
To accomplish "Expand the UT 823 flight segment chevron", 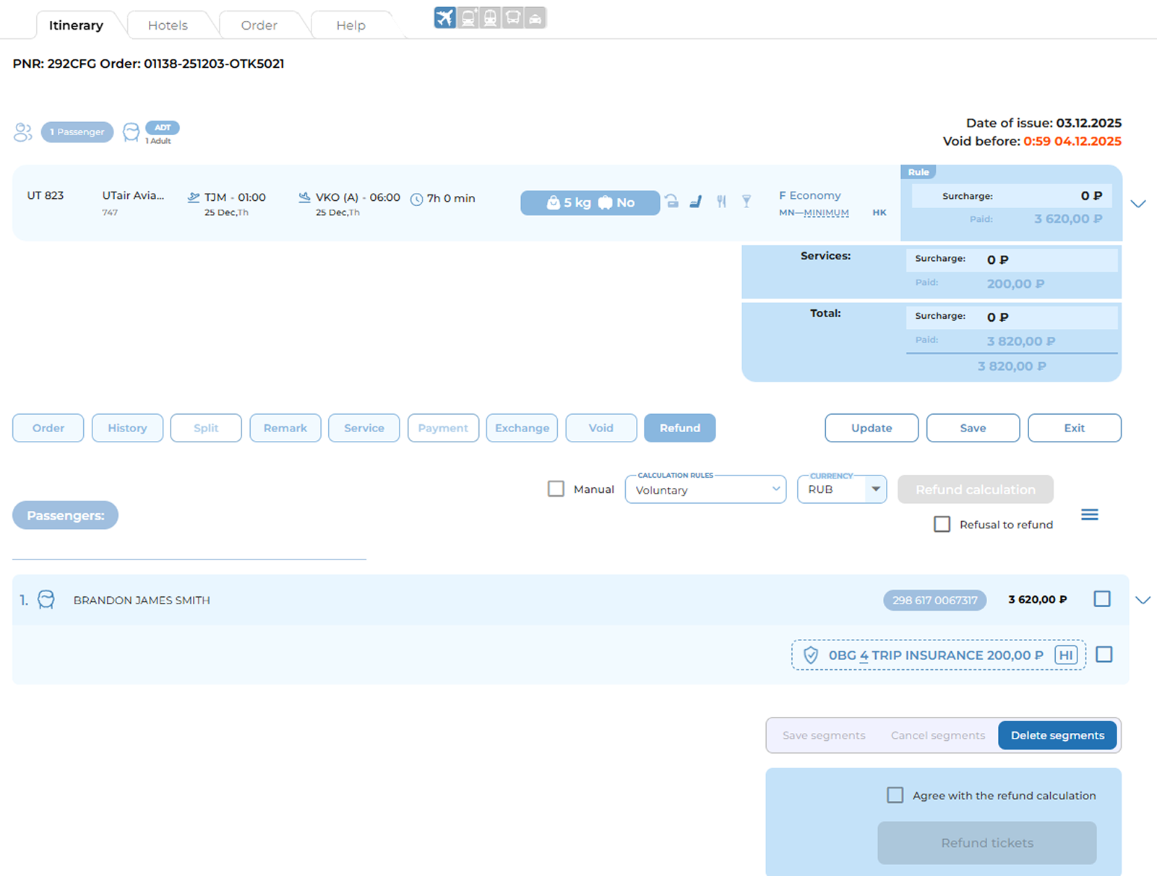I will pyautogui.click(x=1138, y=204).
